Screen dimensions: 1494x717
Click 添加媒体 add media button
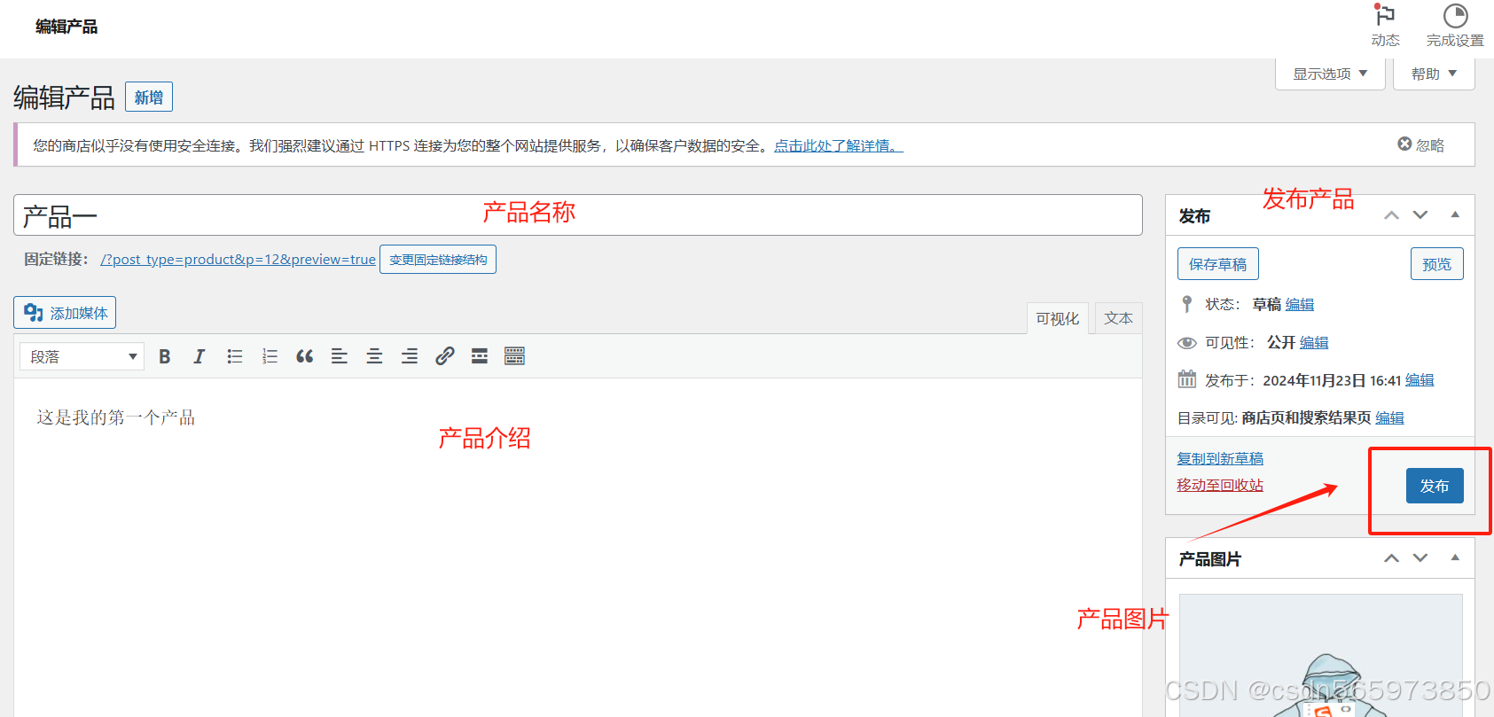[65, 313]
